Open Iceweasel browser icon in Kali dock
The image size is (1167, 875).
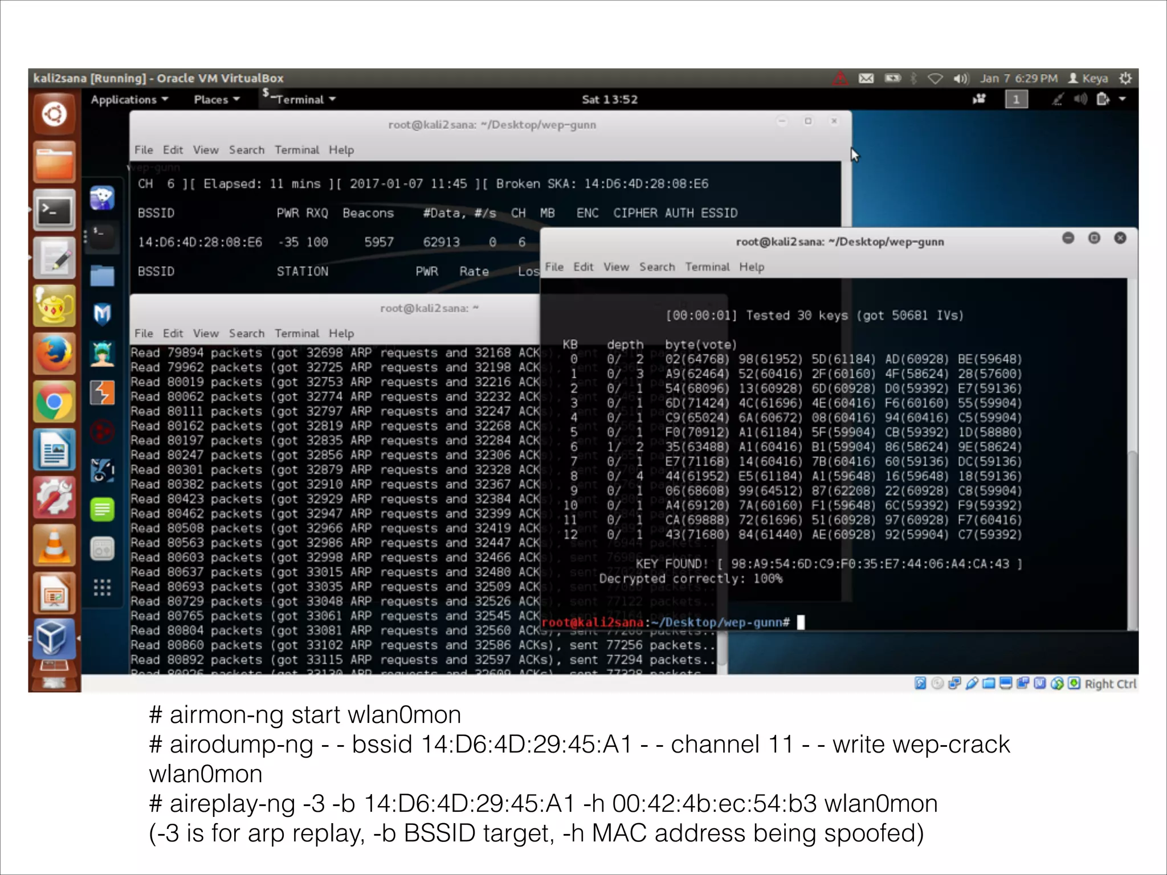[102, 198]
